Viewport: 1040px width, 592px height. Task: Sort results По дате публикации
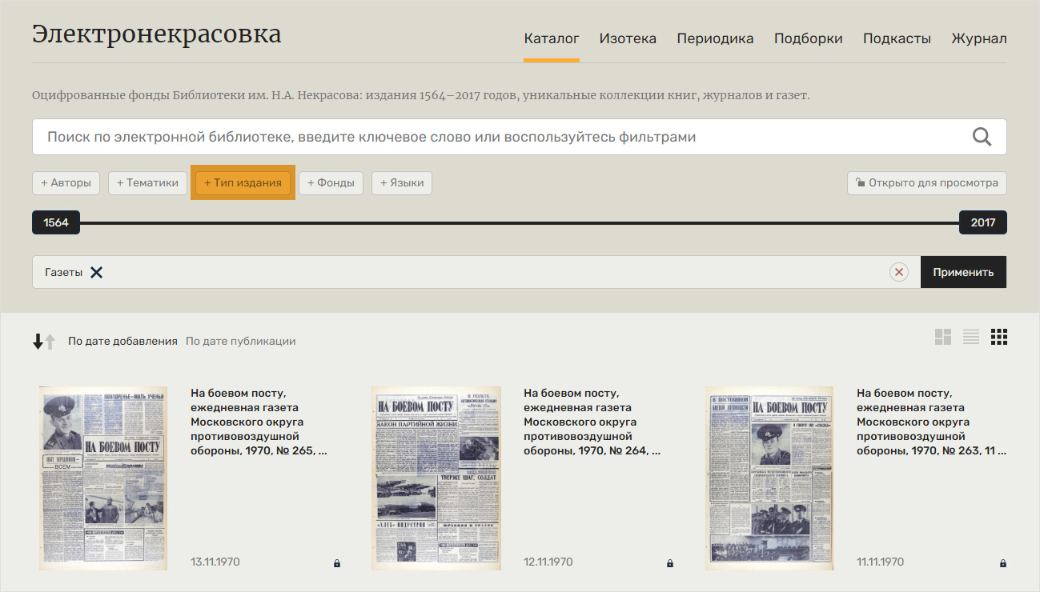click(x=240, y=342)
